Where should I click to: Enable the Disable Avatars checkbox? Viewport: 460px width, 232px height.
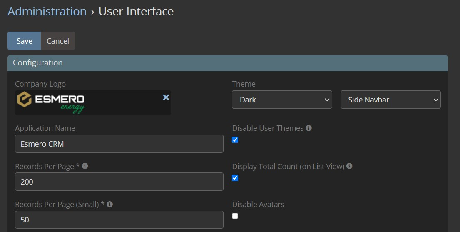tap(235, 216)
